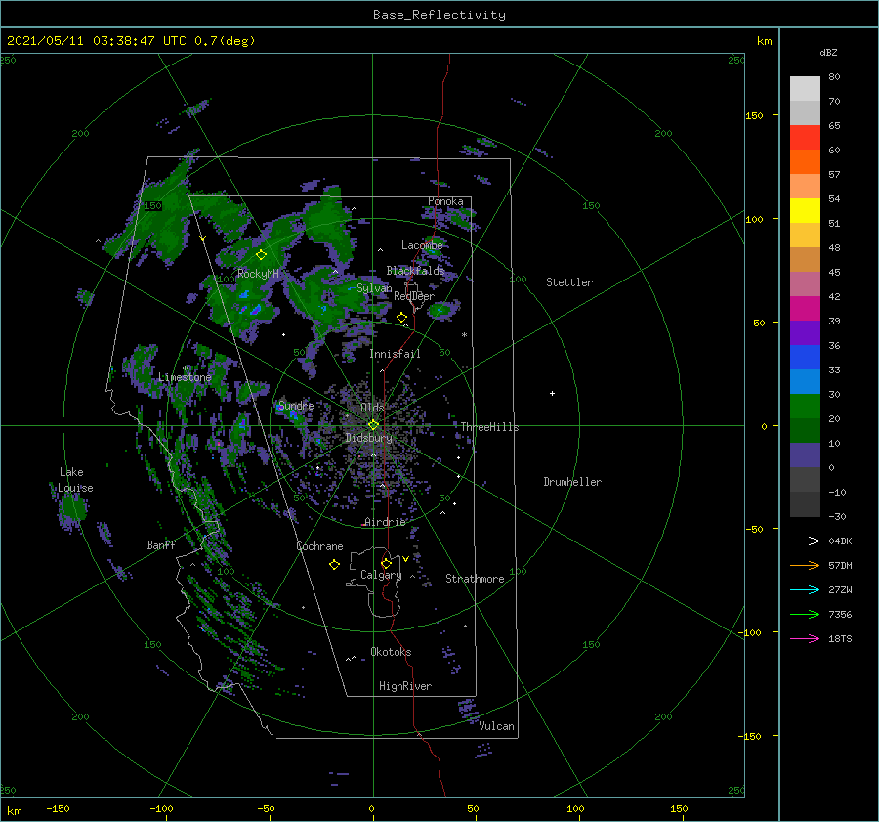Viewport: 879px width, 822px height.
Task: Select the yellow diamond marker above RockyMH
Action: (261, 255)
